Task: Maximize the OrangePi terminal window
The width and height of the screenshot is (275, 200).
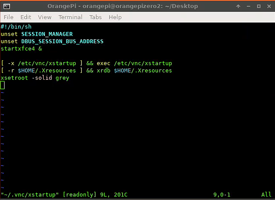Action: [x=259, y=6]
